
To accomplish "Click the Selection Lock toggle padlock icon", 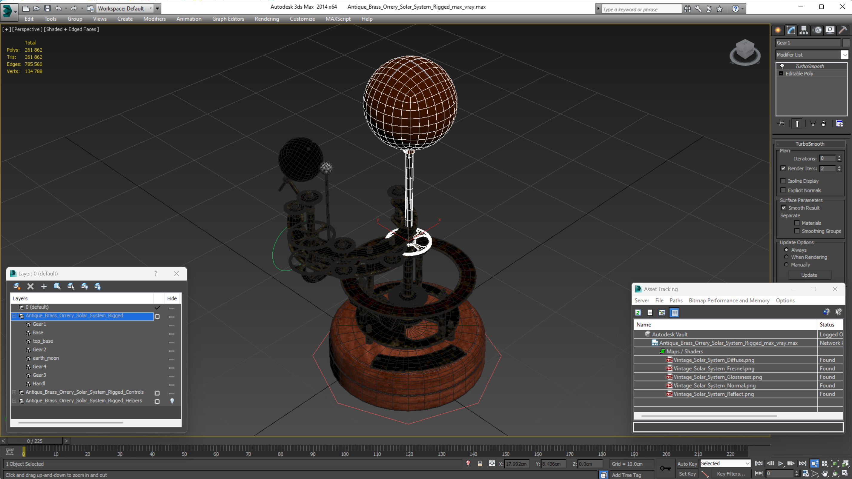I will coord(480,463).
